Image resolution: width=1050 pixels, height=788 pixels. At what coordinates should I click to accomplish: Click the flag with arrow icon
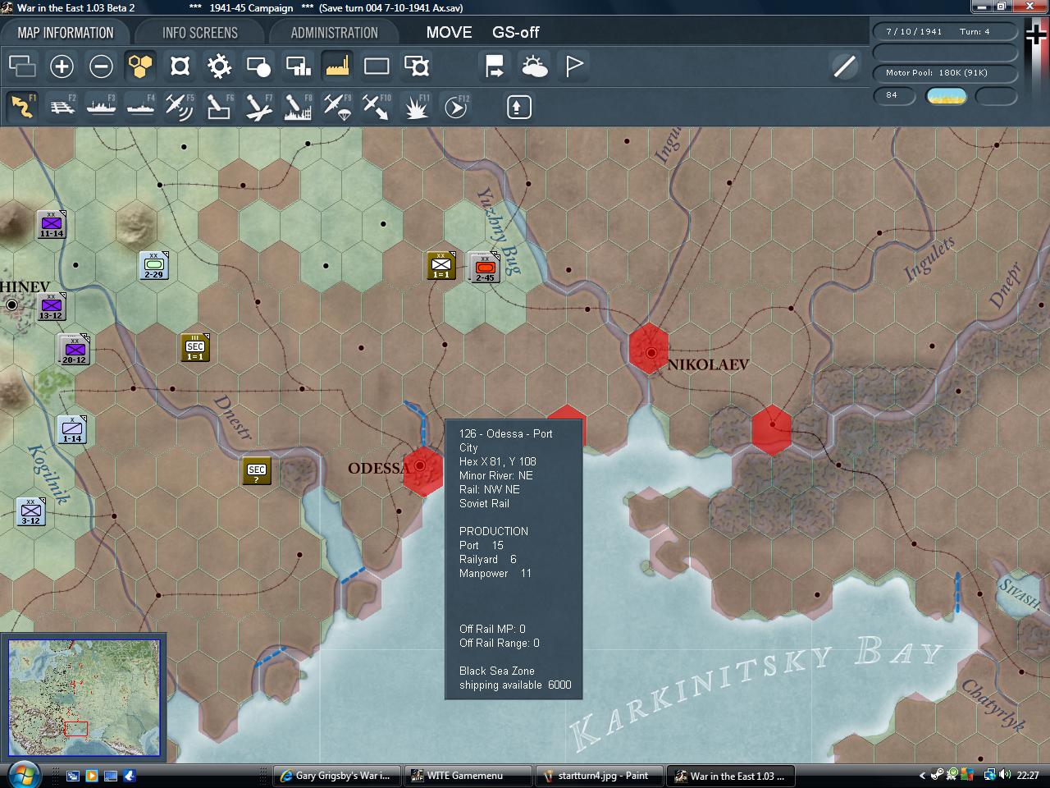(495, 66)
